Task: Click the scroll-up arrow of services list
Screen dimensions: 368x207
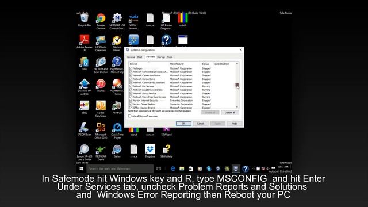Action: click(237, 64)
